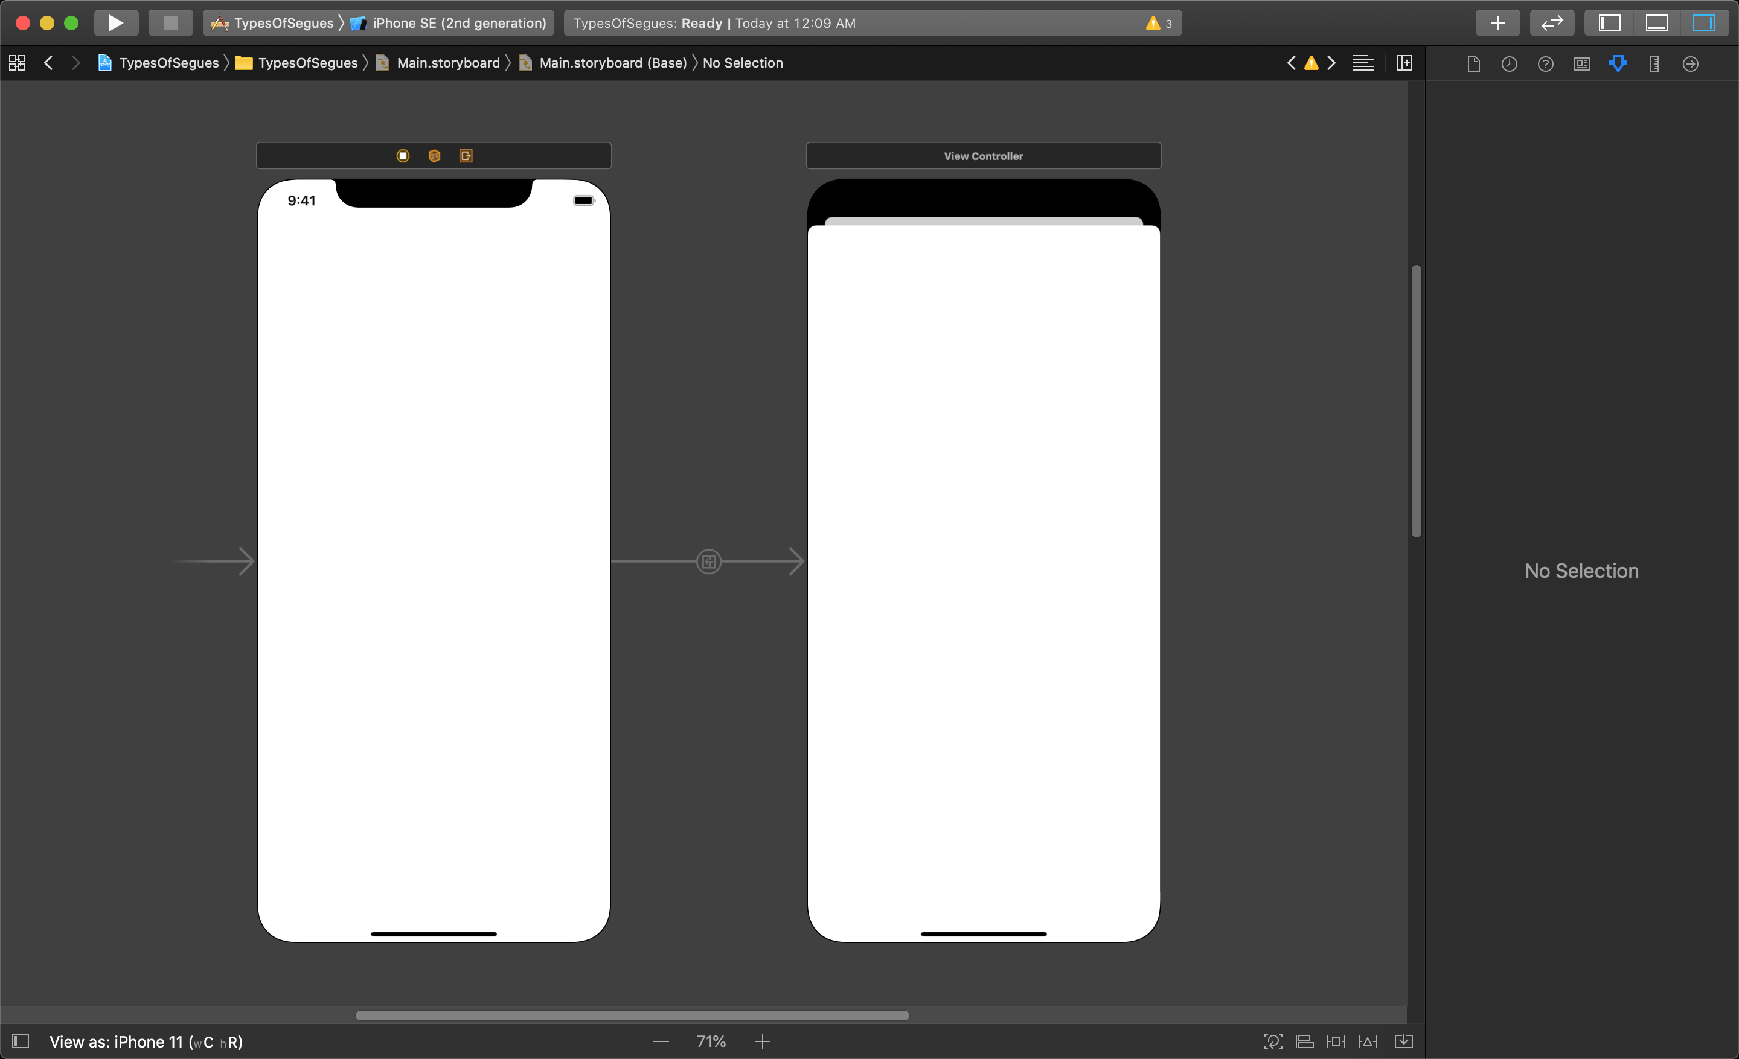Open TypesOfSegues project breadcrumb
This screenshot has width=1739, height=1059.
(x=158, y=63)
